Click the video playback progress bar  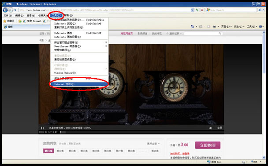(141, 132)
